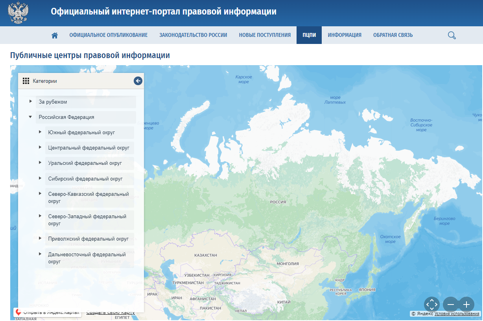
Task: Open the Информация menu item
Action: pyautogui.click(x=345, y=35)
